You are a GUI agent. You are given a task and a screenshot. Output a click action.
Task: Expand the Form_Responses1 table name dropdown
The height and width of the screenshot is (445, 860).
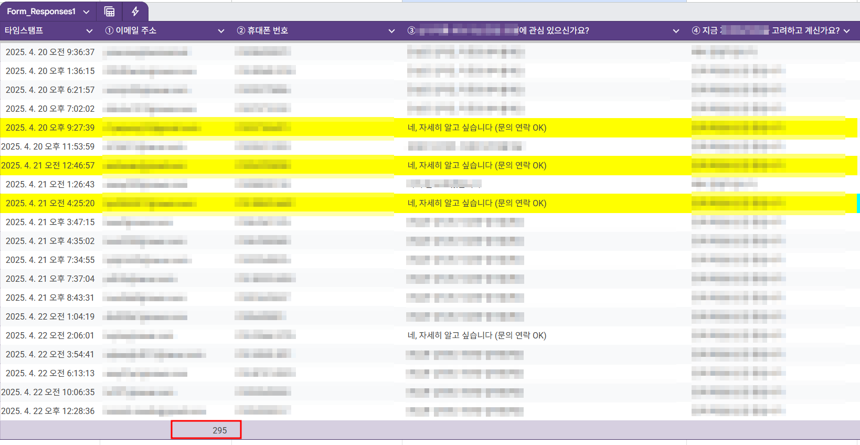click(87, 12)
